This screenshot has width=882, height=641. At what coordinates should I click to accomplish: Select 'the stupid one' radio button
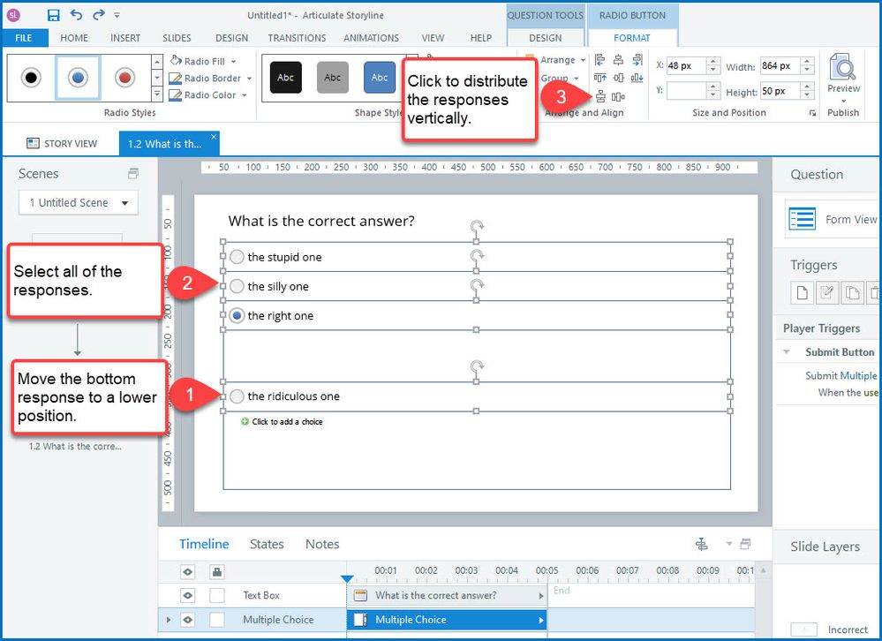click(237, 257)
